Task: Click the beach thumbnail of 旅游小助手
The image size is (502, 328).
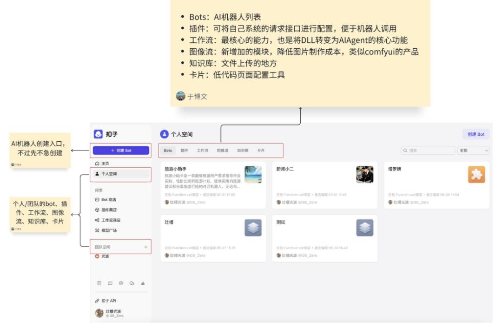Action: (253, 174)
